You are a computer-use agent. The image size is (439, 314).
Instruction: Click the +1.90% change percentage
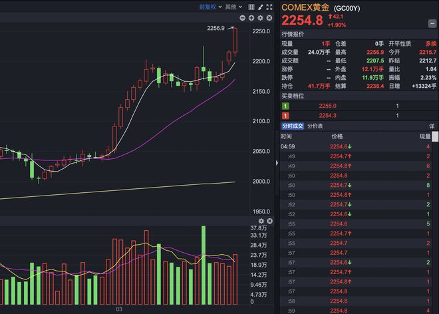coord(337,25)
